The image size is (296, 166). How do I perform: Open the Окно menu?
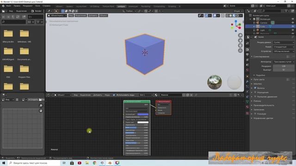37,6
